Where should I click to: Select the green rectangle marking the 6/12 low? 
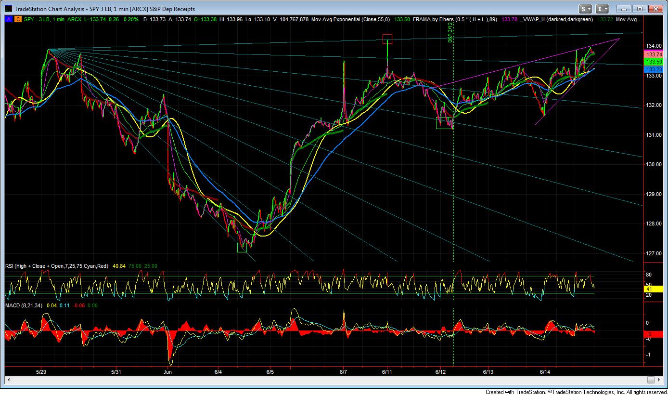click(445, 123)
